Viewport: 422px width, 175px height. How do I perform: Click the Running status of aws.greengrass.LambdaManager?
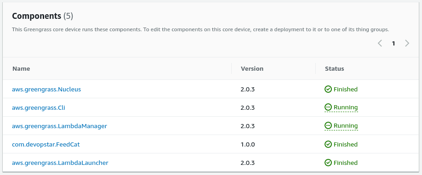[x=341, y=126]
